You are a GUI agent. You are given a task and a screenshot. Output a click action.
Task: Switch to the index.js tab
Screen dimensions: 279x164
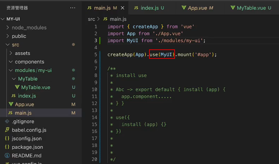point(150,8)
